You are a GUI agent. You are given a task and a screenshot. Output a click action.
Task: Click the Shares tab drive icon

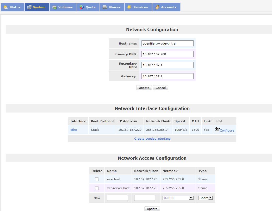pos(105,7)
